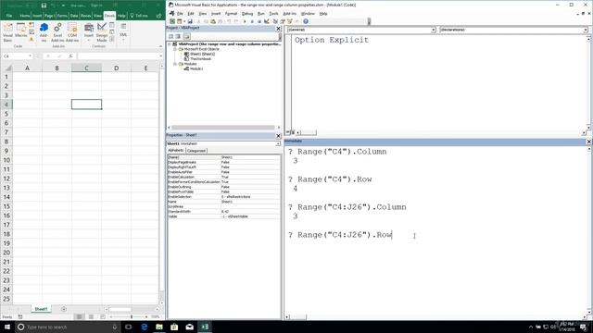The width and height of the screenshot is (593, 333).
Task: Open the Object Browser icon
Action: pyautogui.click(x=290, y=21)
